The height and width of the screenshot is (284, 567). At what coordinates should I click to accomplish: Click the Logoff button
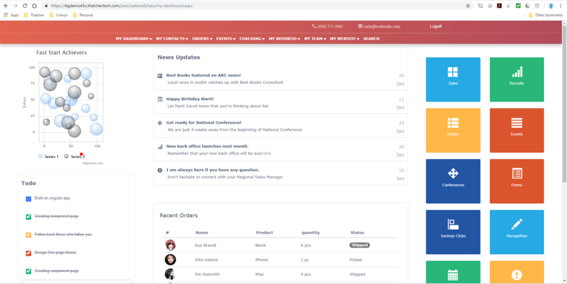tap(436, 27)
